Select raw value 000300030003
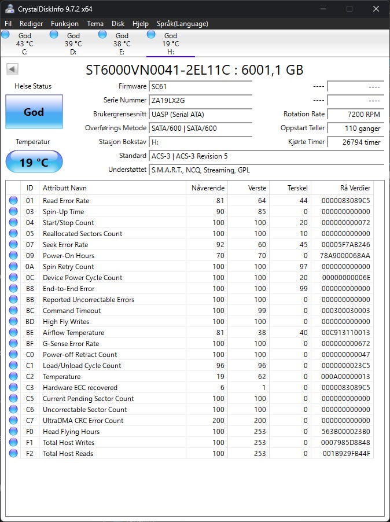Screen dimensions: 390x522 [x=346, y=311]
